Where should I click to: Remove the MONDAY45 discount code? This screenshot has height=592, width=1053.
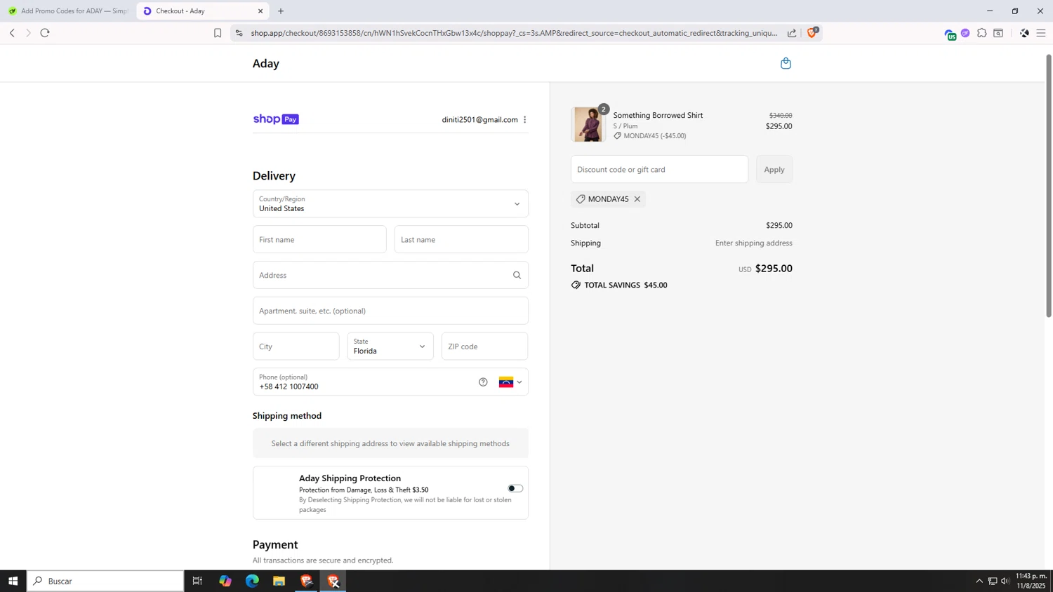(x=637, y=199)
